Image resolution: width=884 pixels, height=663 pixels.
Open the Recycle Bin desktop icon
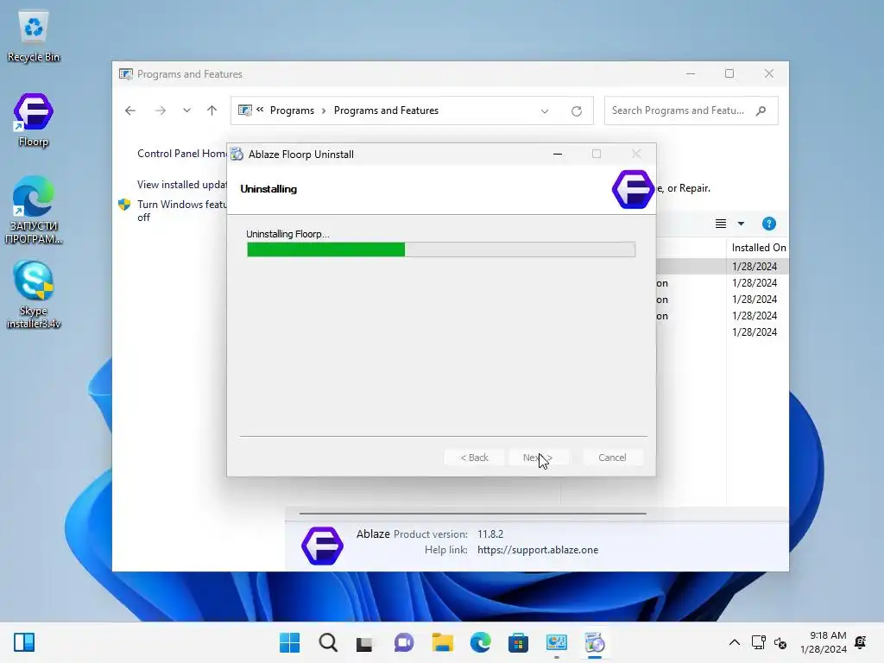coord(34,36)
